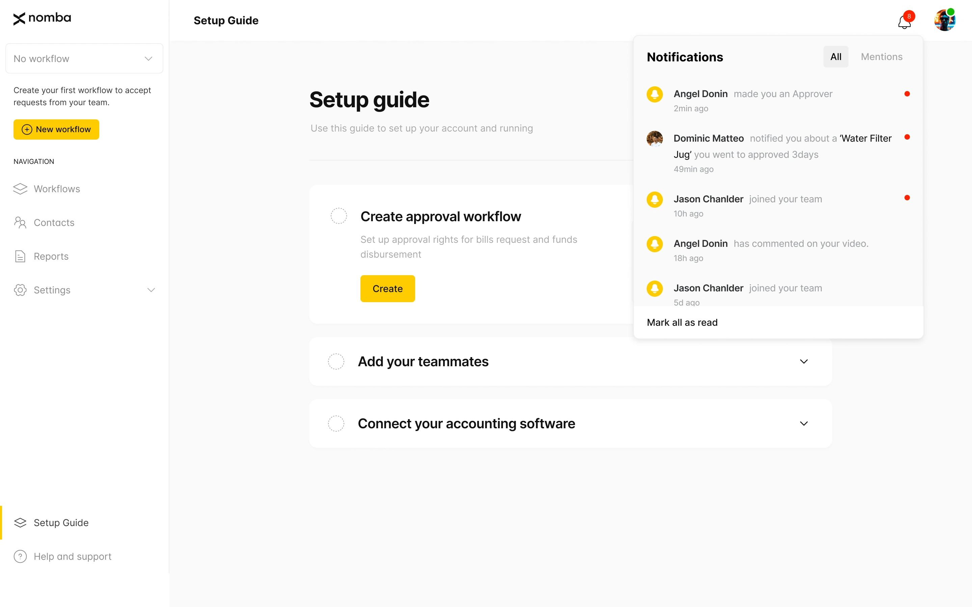The width and height of the screenshot is (972, 607).
Task: Click the Help and support icon
Action: (20, 556)
